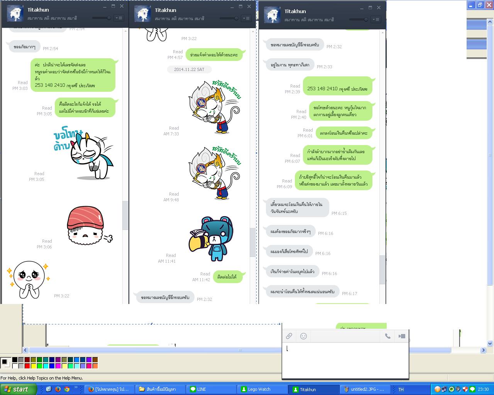This screenshot has width=494, height=395.
Task: Open the menu dropdown in the left chat header
Action: (119, 18)
